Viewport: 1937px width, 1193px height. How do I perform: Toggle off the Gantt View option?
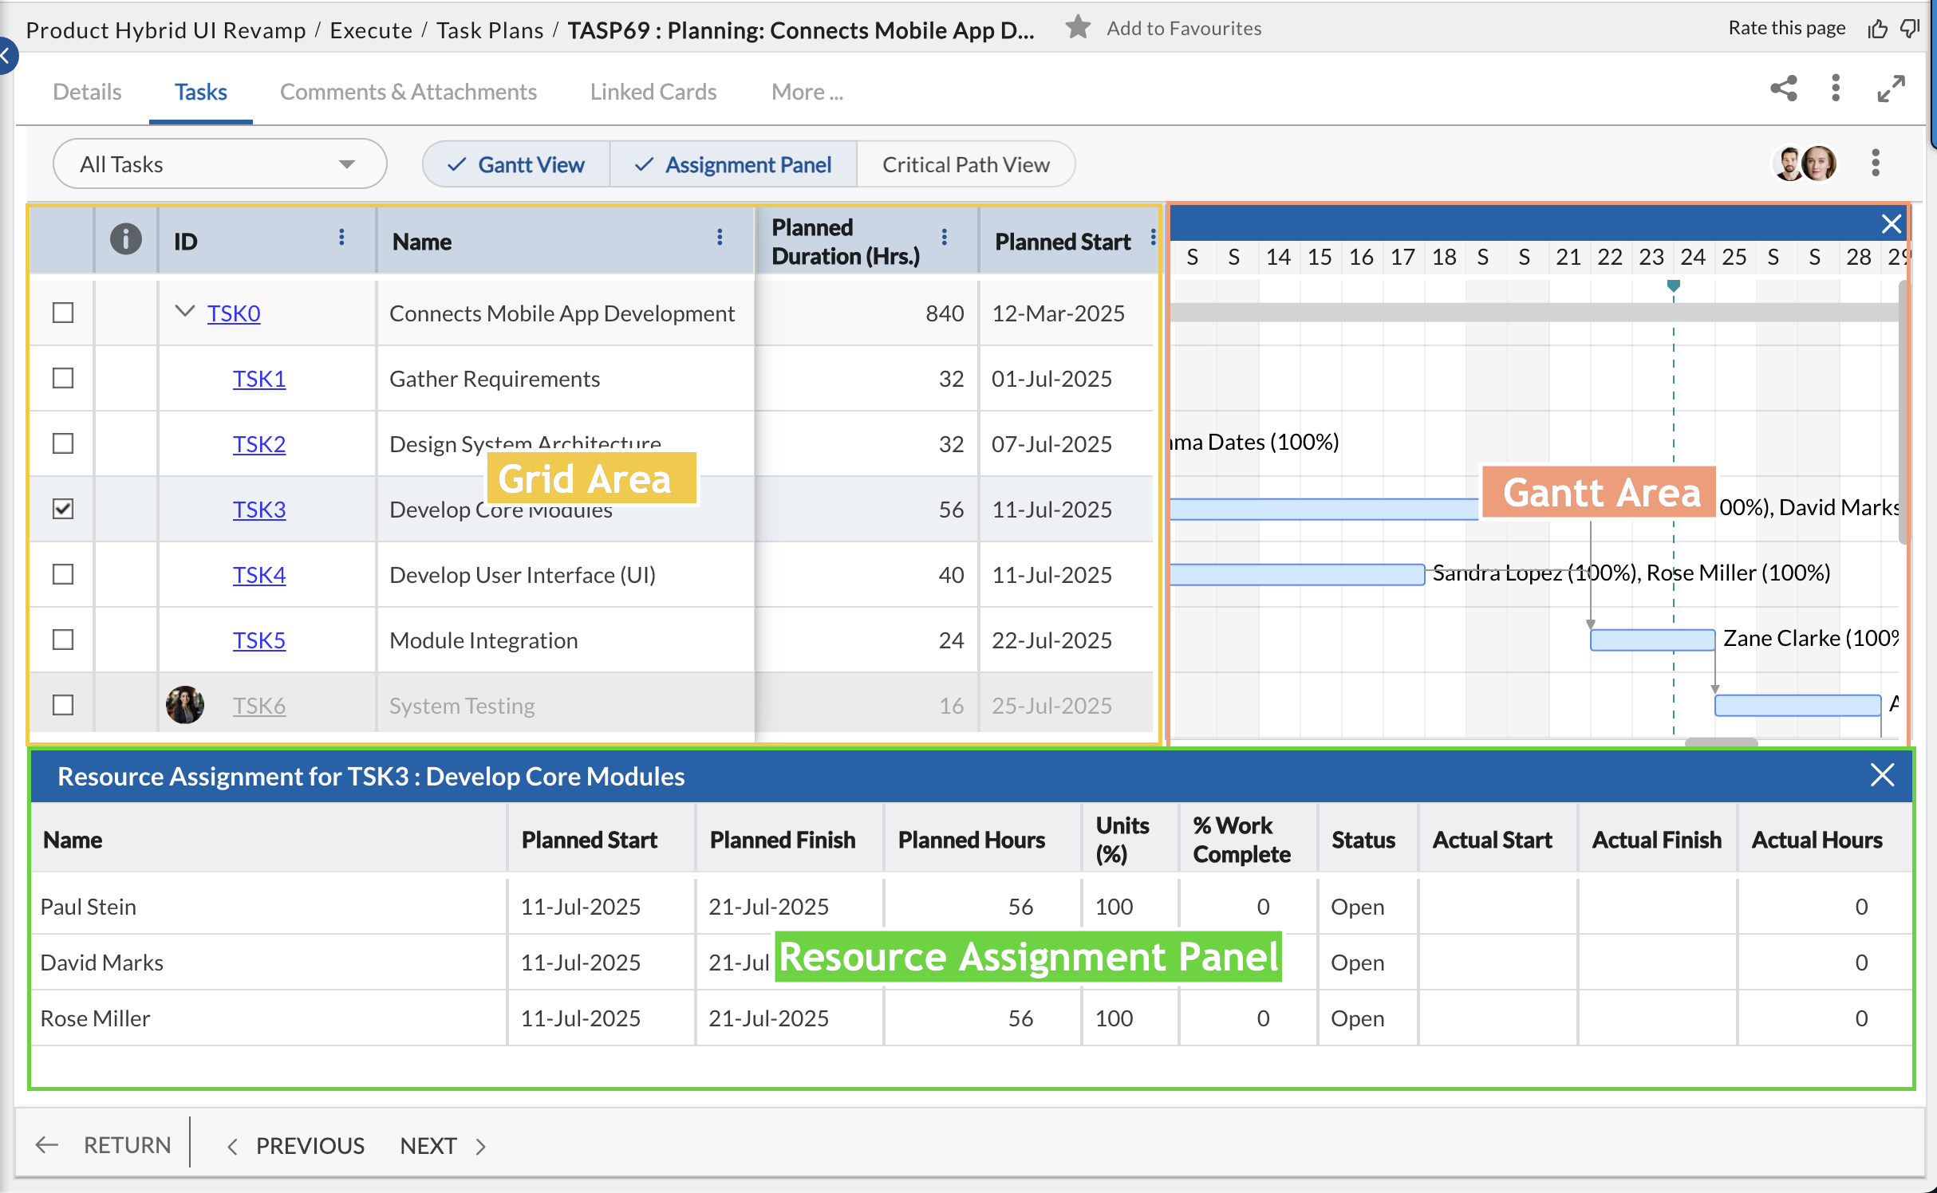(516, 164)
